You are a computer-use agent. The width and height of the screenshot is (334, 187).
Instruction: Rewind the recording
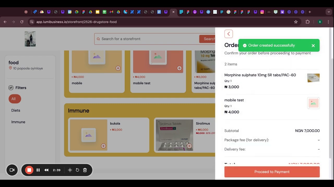click(x=46, y=170)
